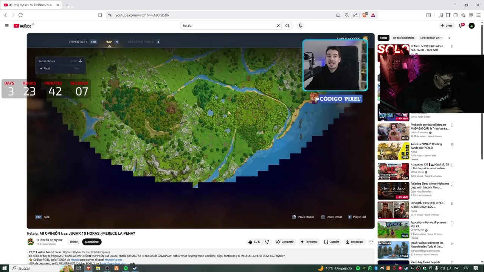Open options for the MADAGASCAR video
484x272 pixels.
pos(452,125)
